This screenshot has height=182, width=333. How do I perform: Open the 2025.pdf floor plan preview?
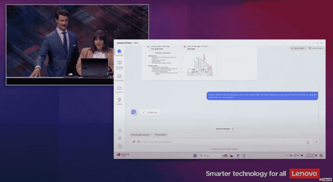(200, 64)
